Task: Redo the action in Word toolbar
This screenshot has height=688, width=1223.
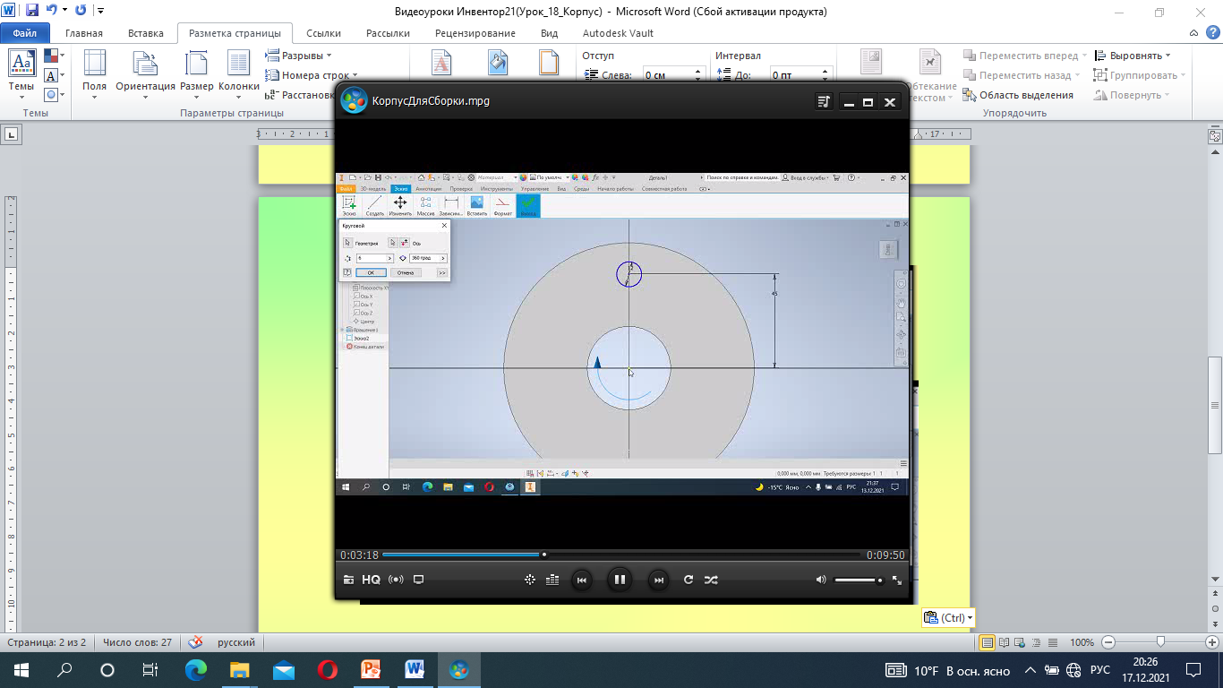Action: (x=81, y=11)
